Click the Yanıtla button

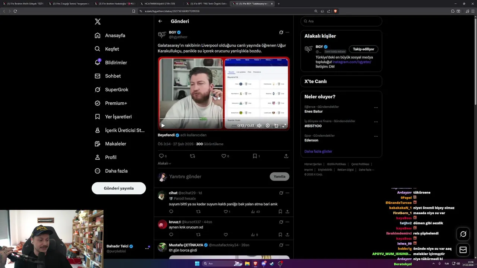279,176
